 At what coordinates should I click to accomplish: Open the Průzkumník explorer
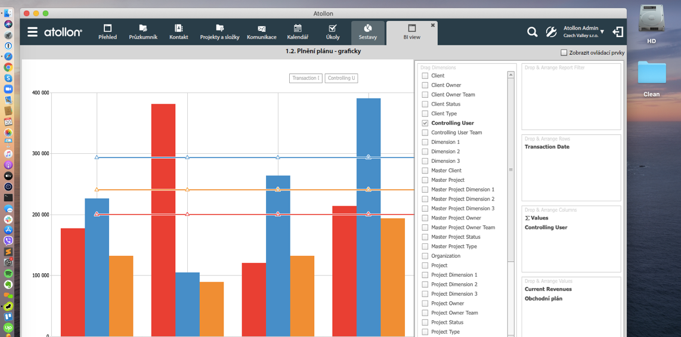click(143, 32)
